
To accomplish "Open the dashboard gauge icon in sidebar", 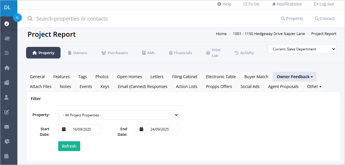I will click(x=7, y=24).
